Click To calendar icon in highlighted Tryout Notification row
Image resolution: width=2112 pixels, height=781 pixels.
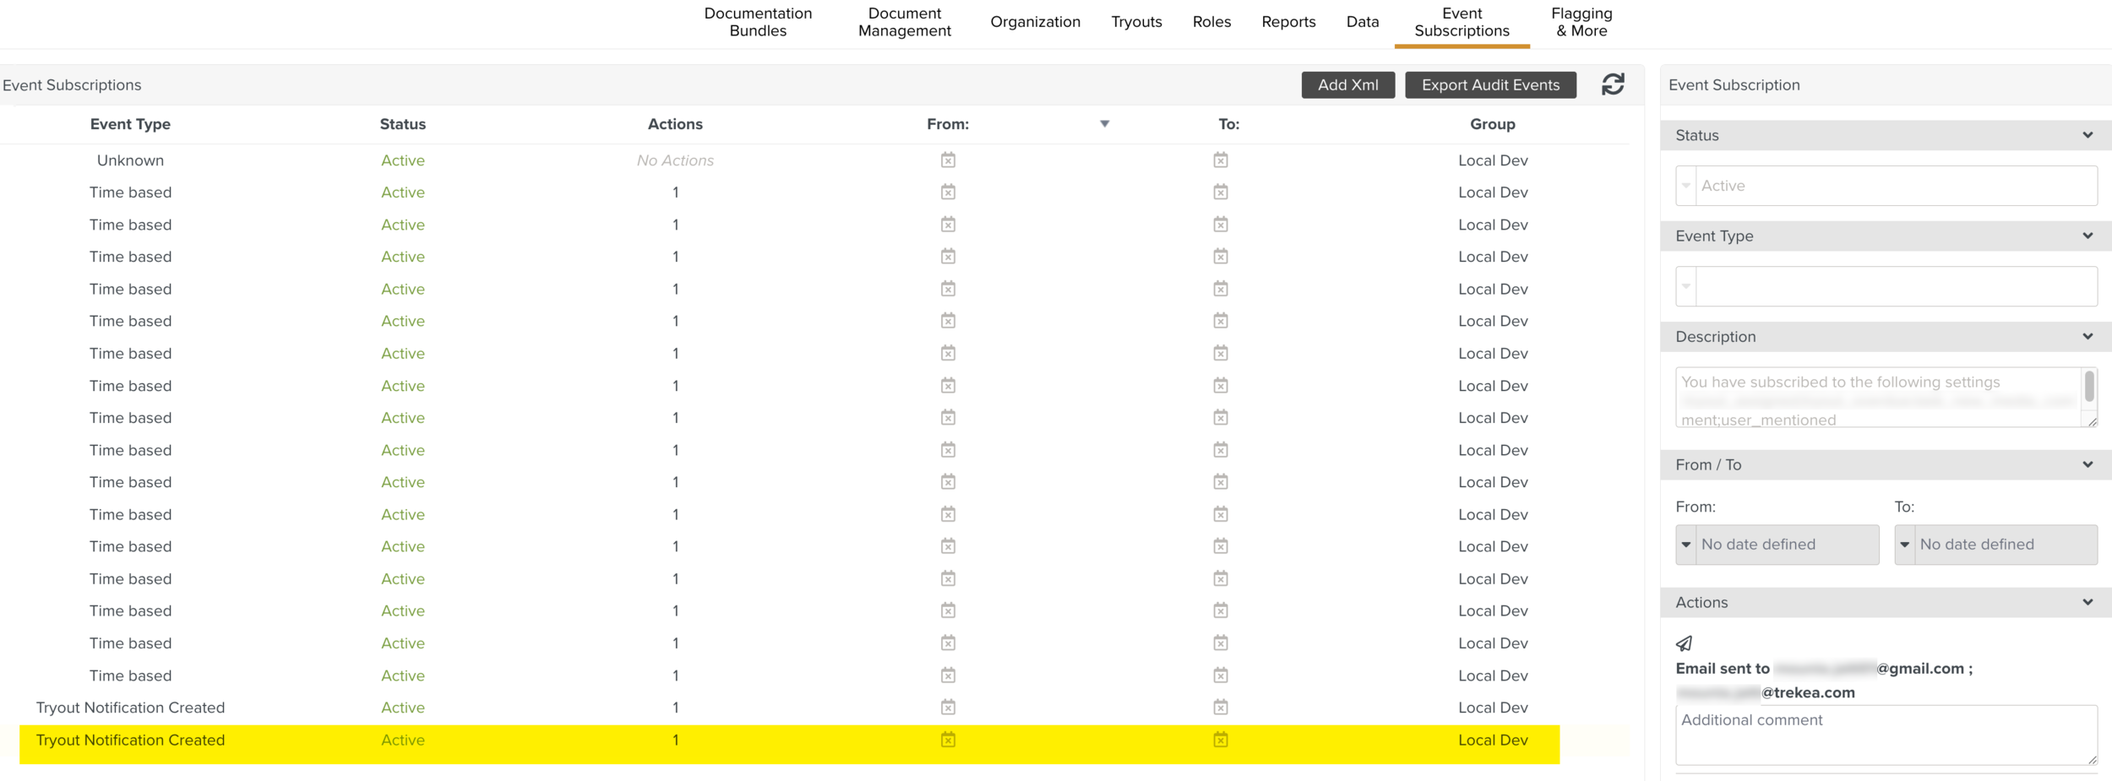[1220, 740]
